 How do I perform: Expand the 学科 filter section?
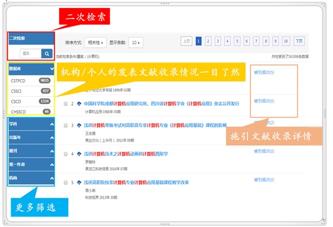[x=31, y=124]
